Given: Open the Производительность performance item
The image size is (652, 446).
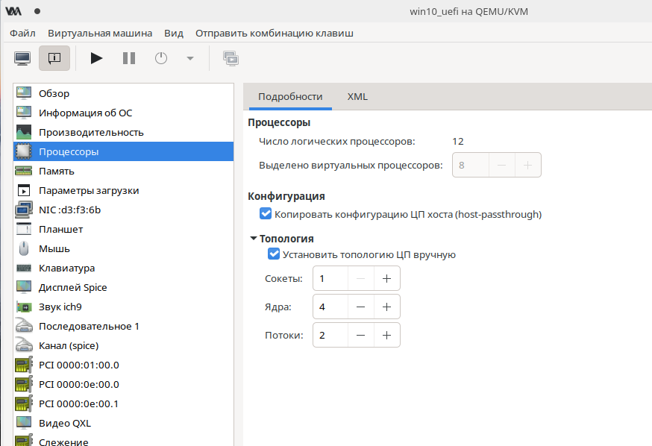Looking at the screenshot, I should pos(91,132).
